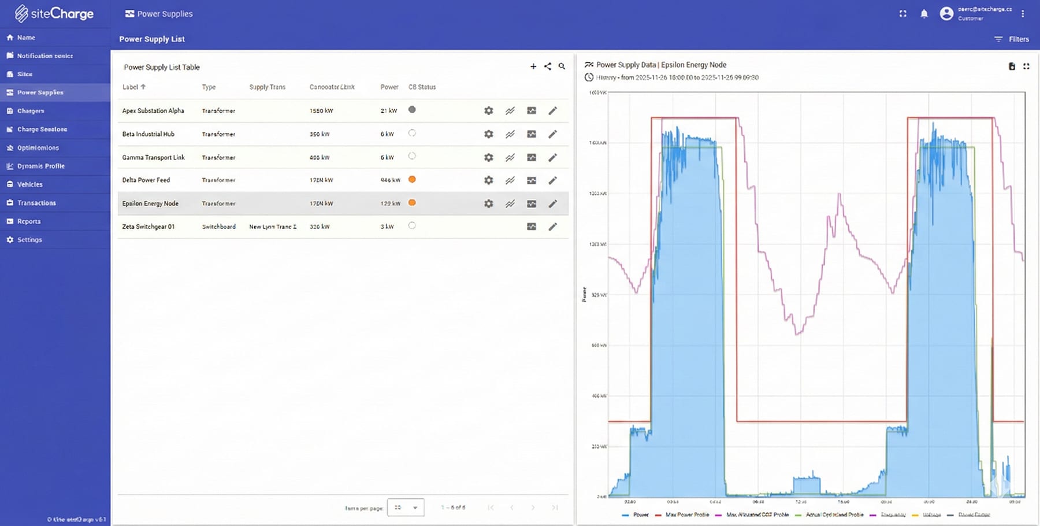Add a new power supply with plus icon
Viewport: 1040px width, 526px height.
click(x=533, y=66)
